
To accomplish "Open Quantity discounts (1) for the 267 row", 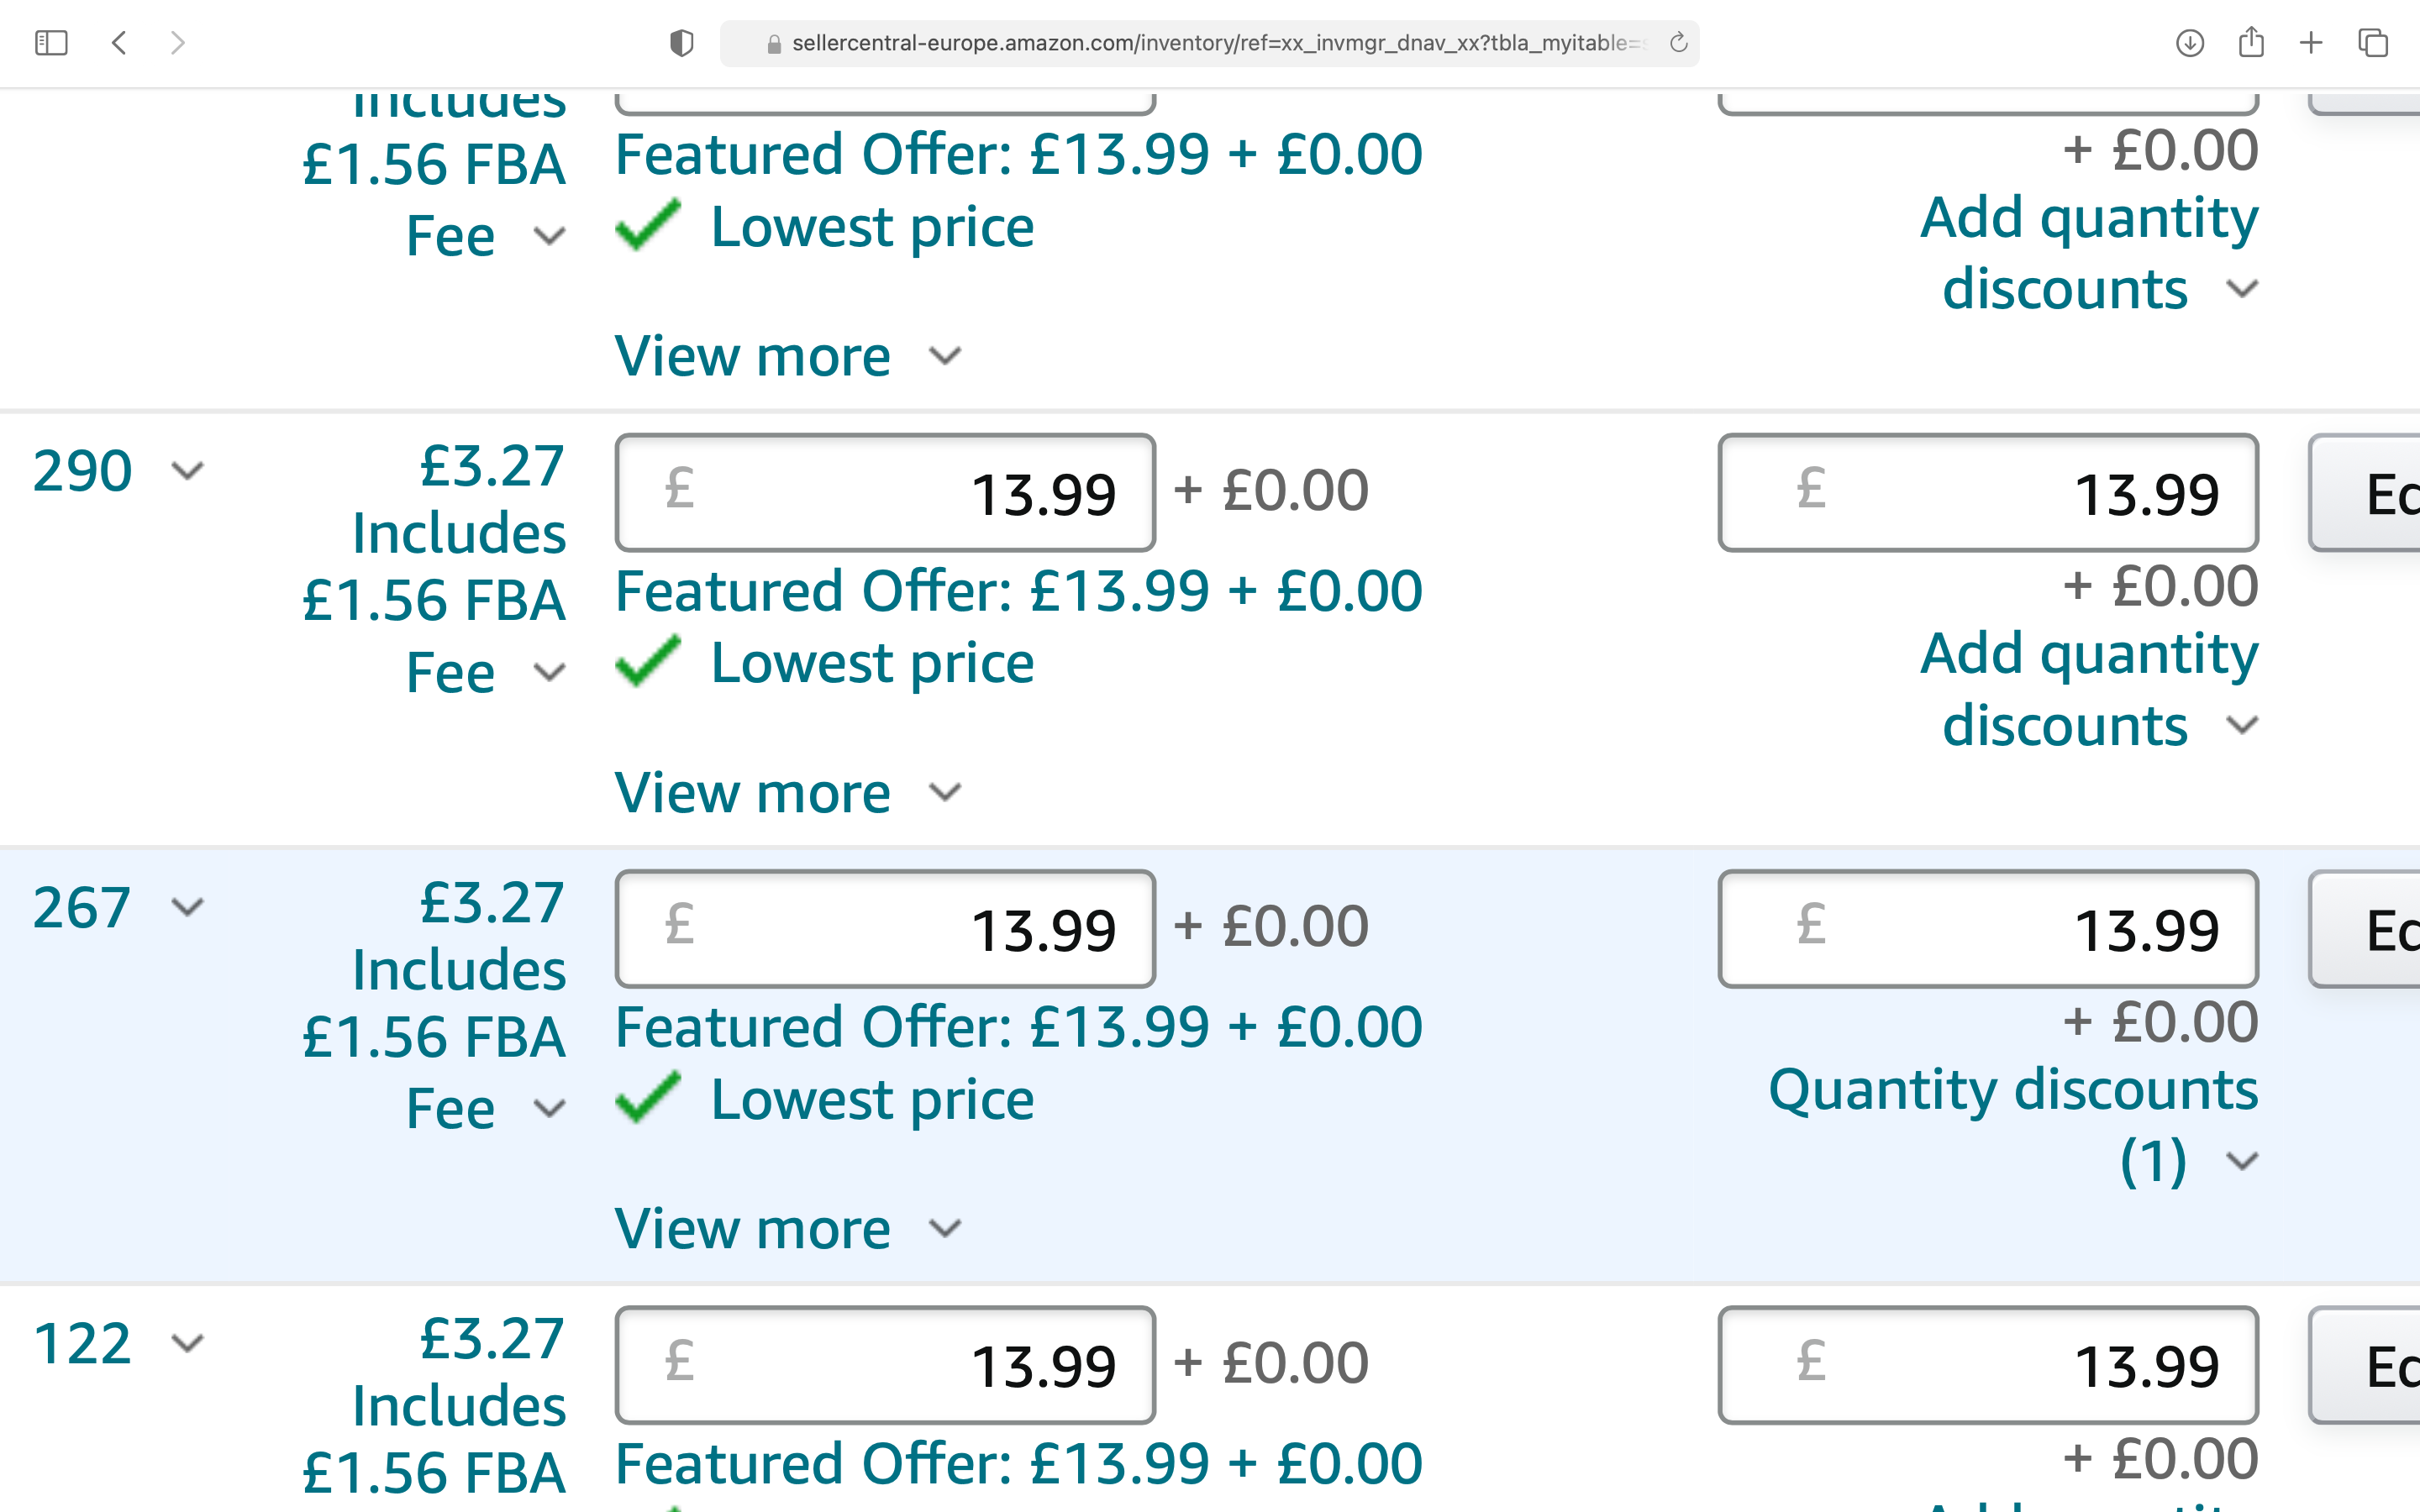I will (2013, 1125).
